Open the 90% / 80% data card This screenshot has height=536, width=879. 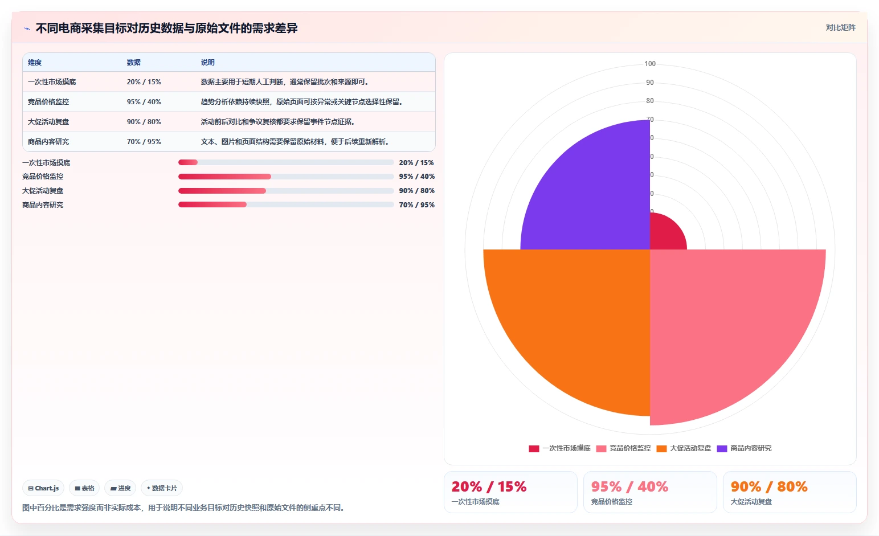tap(790, 492)
